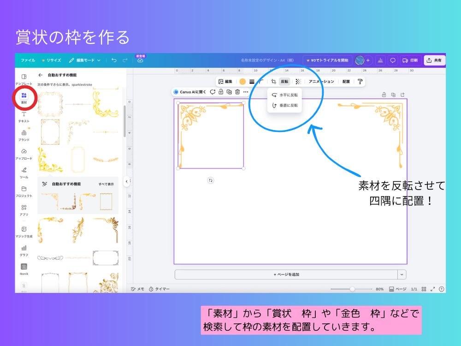Select the top-right gold corner ornament on canvas
Viewport: 461px width, 346px height.
371,136
